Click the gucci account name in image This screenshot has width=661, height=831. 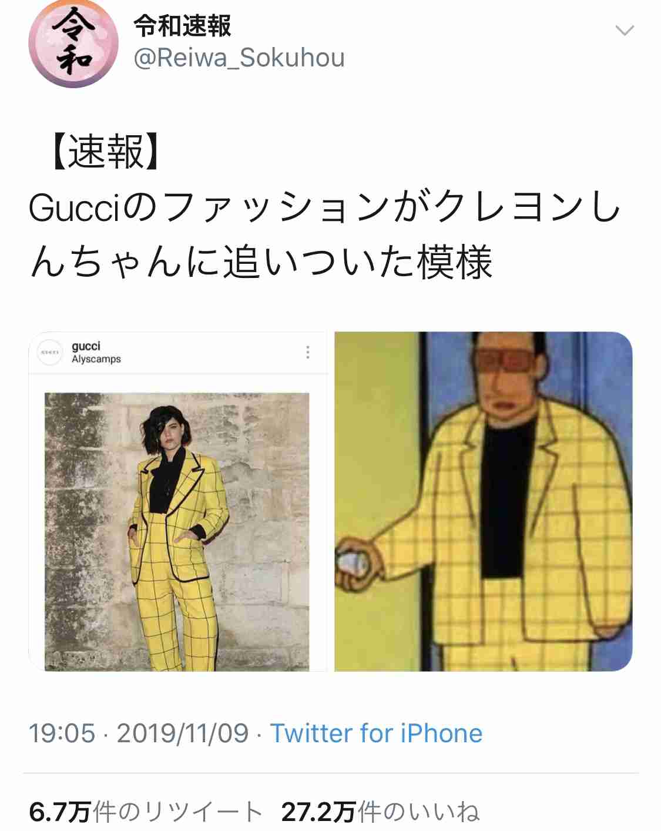(x=86, y=346)
